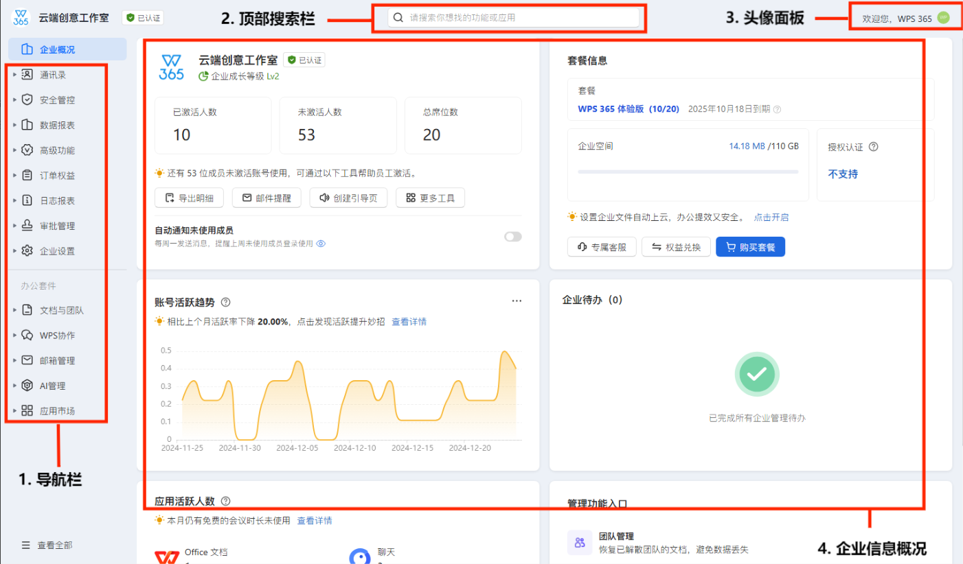Open the 团队管理 entry icon
The width and height of the screenshot is (963, 564).
tap(580, 542)
